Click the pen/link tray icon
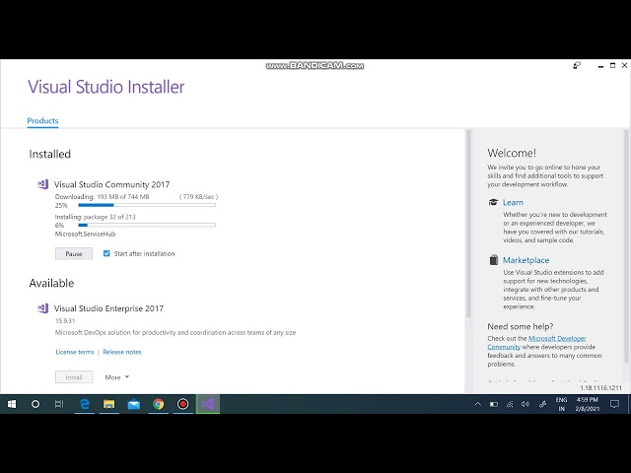The height and width of the screenshot is (473, 631). 542,404
